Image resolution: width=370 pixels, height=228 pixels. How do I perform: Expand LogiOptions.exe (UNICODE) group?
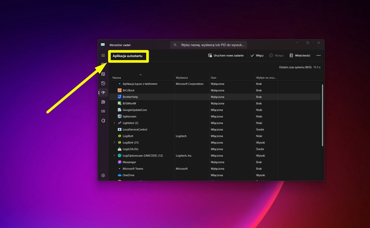(114, 155)
